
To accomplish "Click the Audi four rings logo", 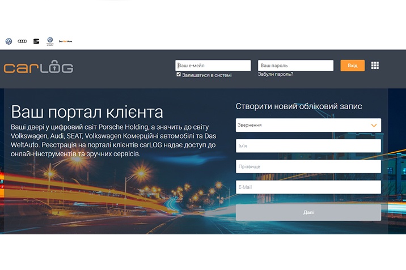I will click(23, 41).
